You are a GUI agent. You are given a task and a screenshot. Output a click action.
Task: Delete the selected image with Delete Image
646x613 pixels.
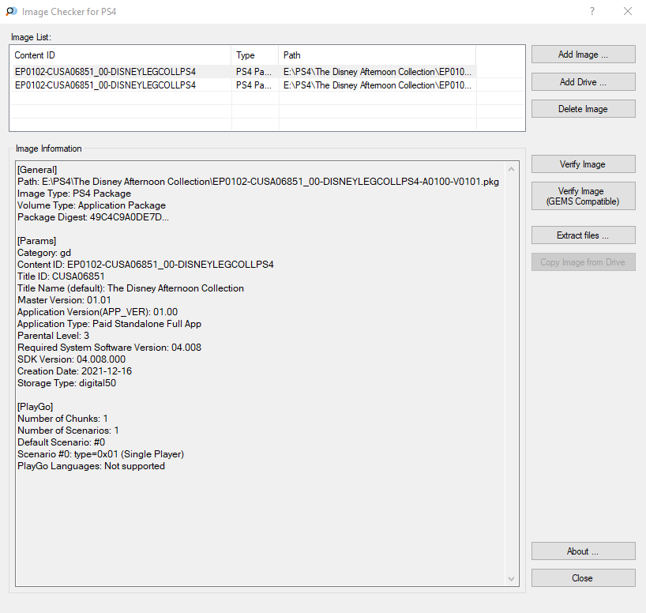583,109
